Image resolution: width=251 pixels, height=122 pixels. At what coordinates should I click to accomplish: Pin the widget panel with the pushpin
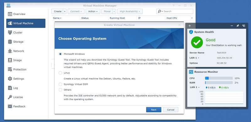238,26
